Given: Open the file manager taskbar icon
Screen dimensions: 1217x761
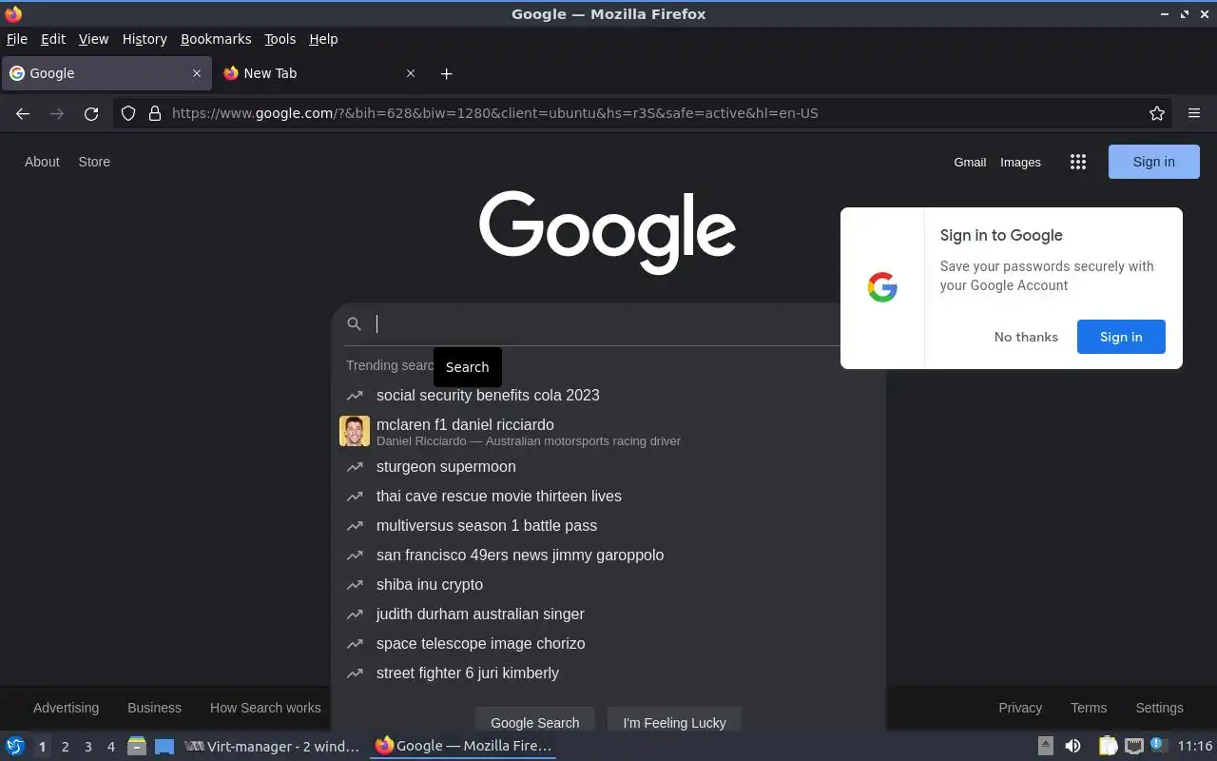Looking at the screenshot, I should pos(137,746).
